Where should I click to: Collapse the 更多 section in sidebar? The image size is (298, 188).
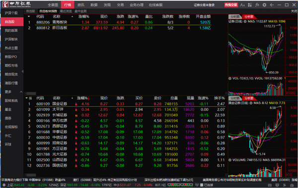coord(21,92)
